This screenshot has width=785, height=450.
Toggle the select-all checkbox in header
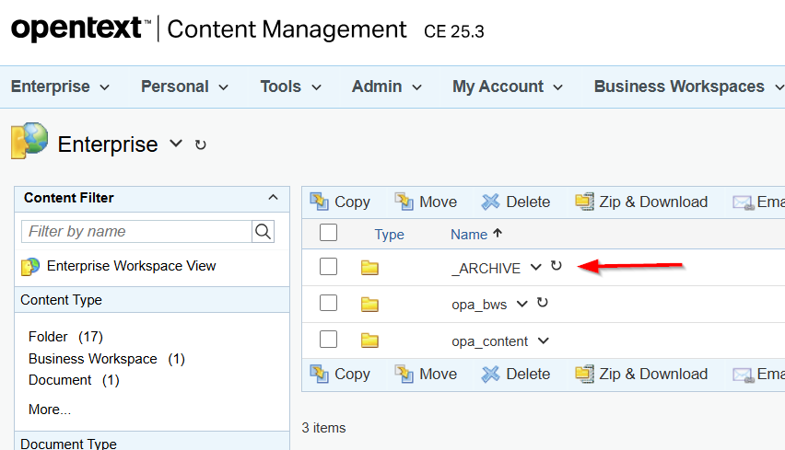click(328, 233)
